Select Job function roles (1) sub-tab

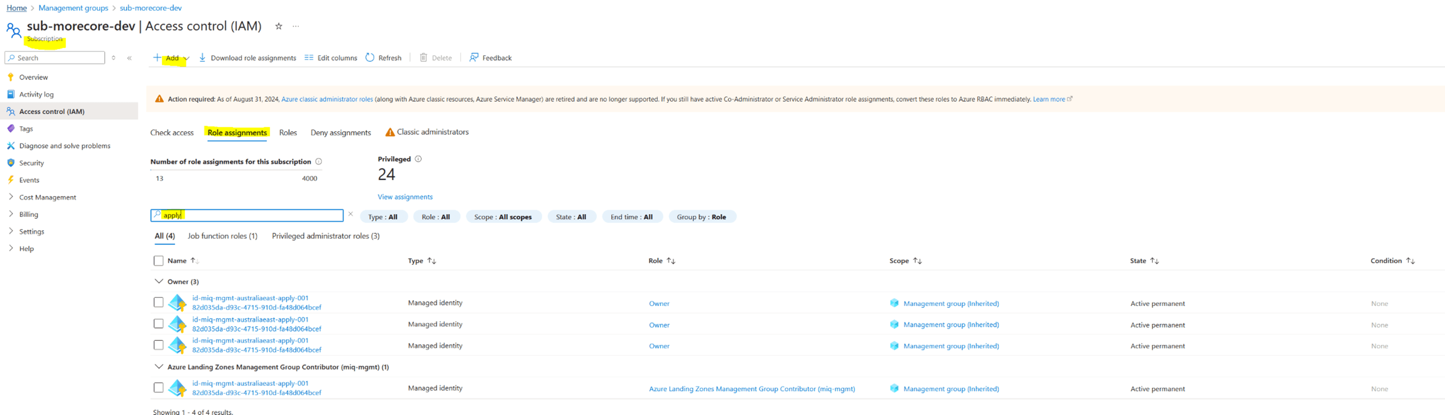(223, 236)
